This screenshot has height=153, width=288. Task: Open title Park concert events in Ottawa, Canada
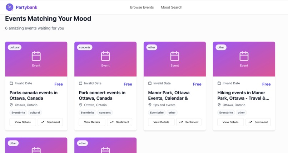102,95
